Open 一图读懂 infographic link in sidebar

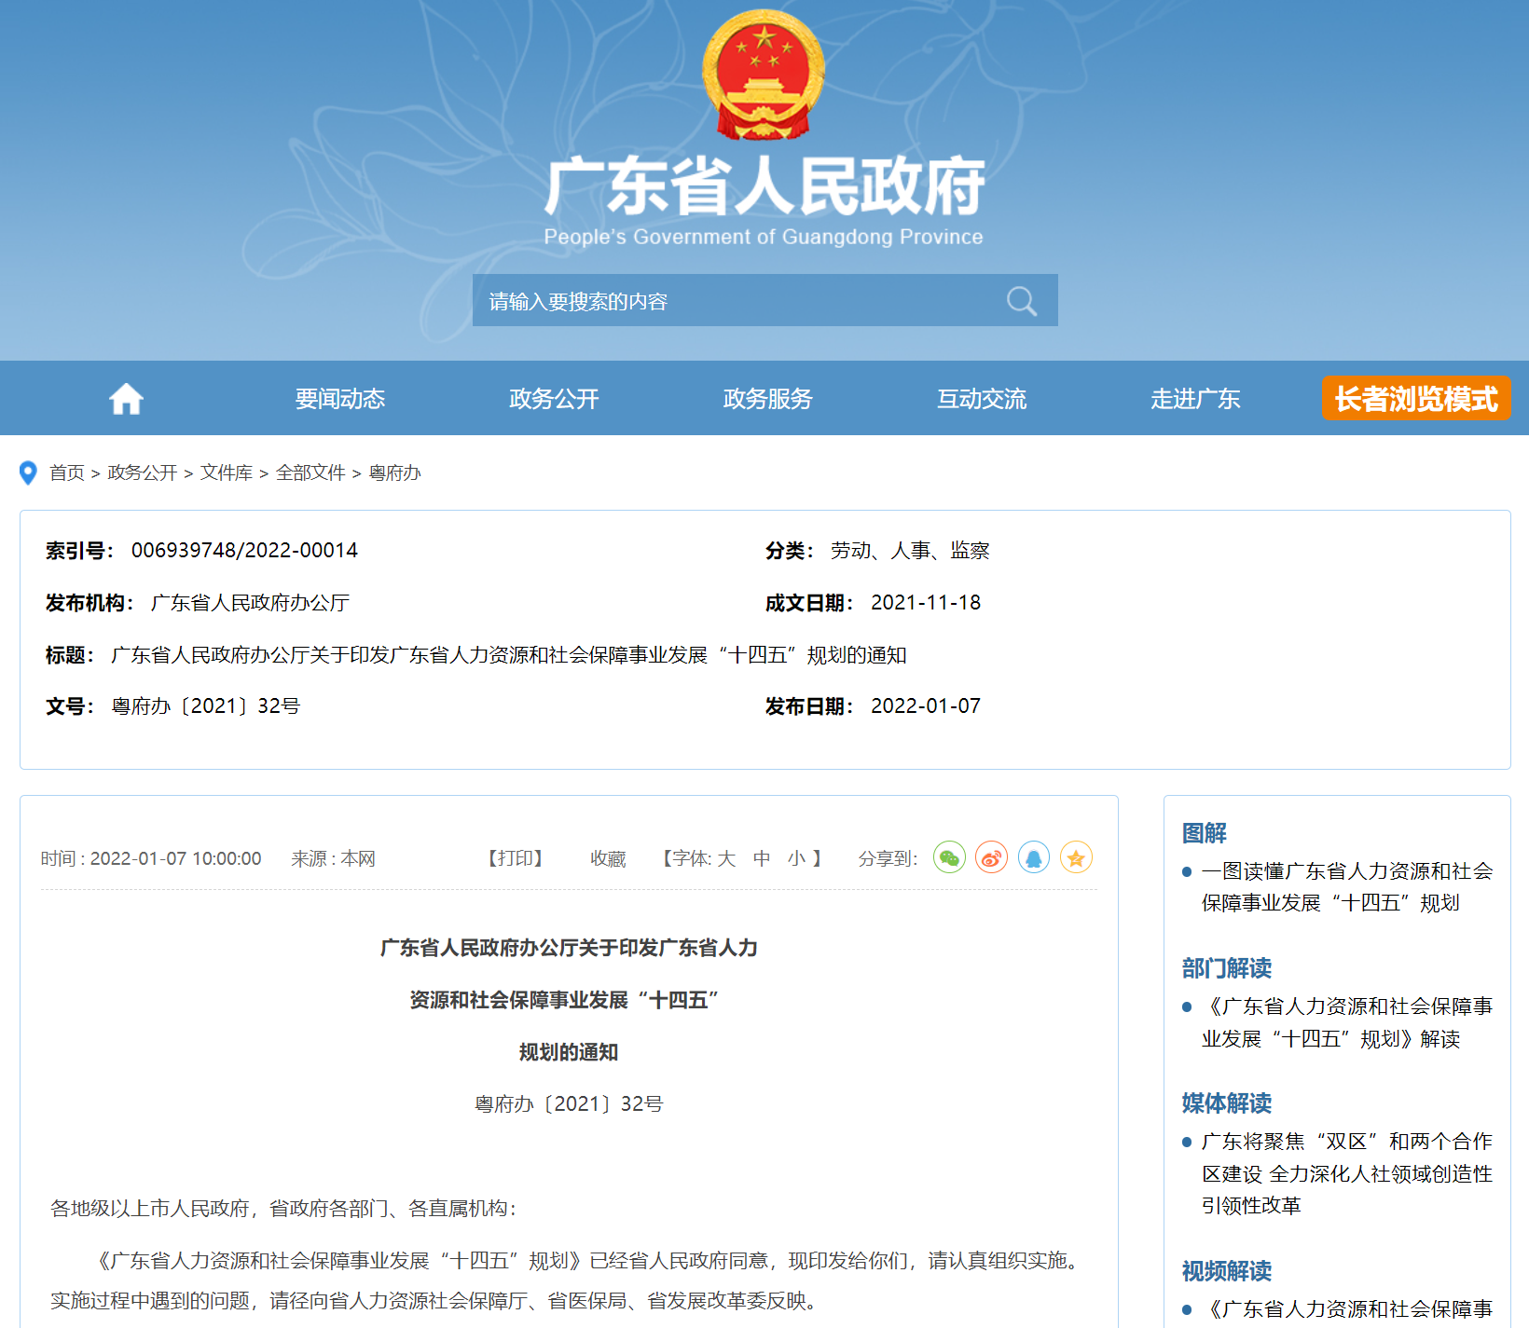1347,887
